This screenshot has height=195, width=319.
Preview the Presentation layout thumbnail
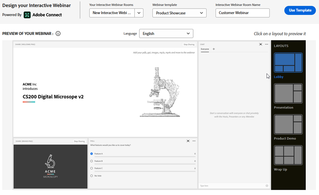[288, 93]
